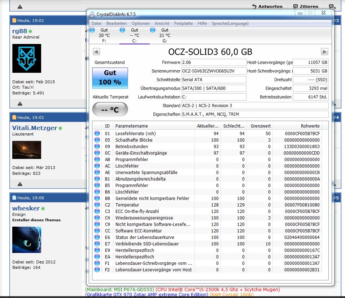Open the Ansicht menu
Viewport: 345px width, 298px height.
coord(162,23)
